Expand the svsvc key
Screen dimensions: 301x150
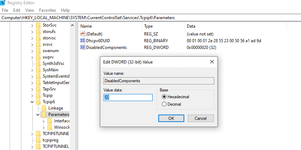[x=32, y=45]
